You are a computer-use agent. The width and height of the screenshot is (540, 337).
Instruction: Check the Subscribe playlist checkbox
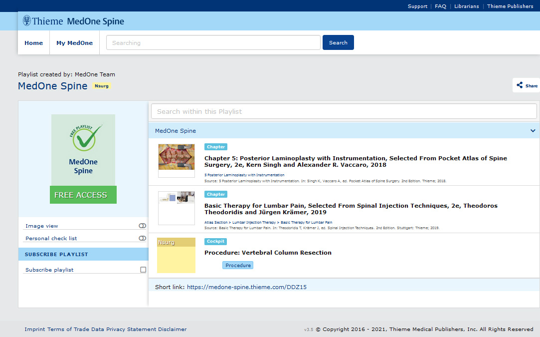[143, 270]
